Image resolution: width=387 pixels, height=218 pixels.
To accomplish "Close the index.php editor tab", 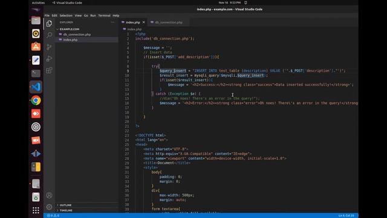I will tap(144, 22).
